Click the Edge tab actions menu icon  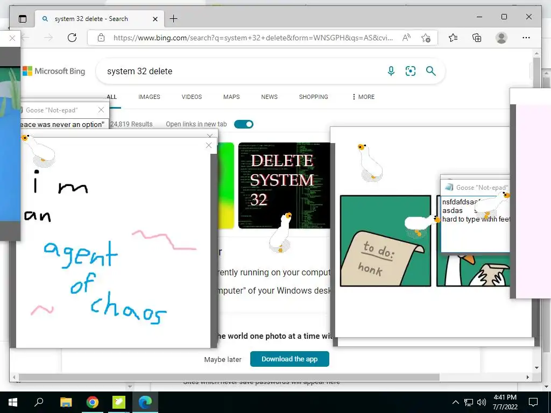coord(23,19)
